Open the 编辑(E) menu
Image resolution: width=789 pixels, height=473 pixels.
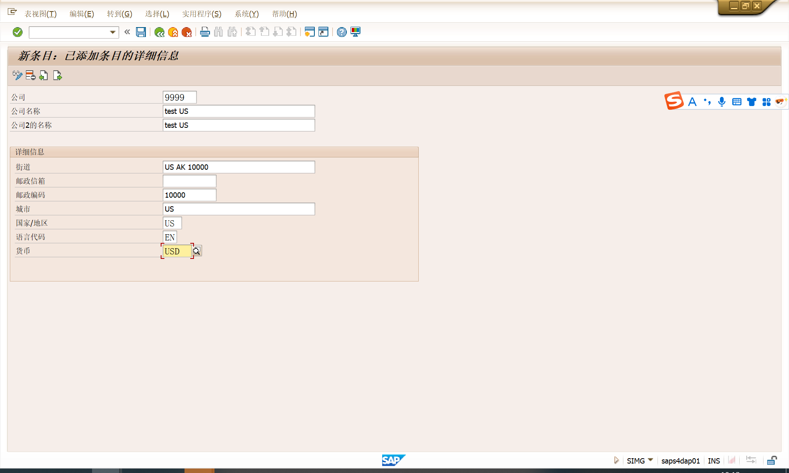81,14
